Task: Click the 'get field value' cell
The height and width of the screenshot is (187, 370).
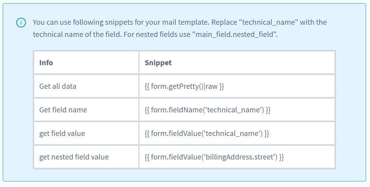Action: tap(62, 134)
